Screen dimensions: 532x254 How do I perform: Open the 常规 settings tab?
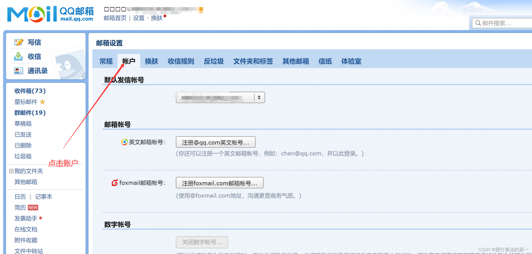[106, 61]
